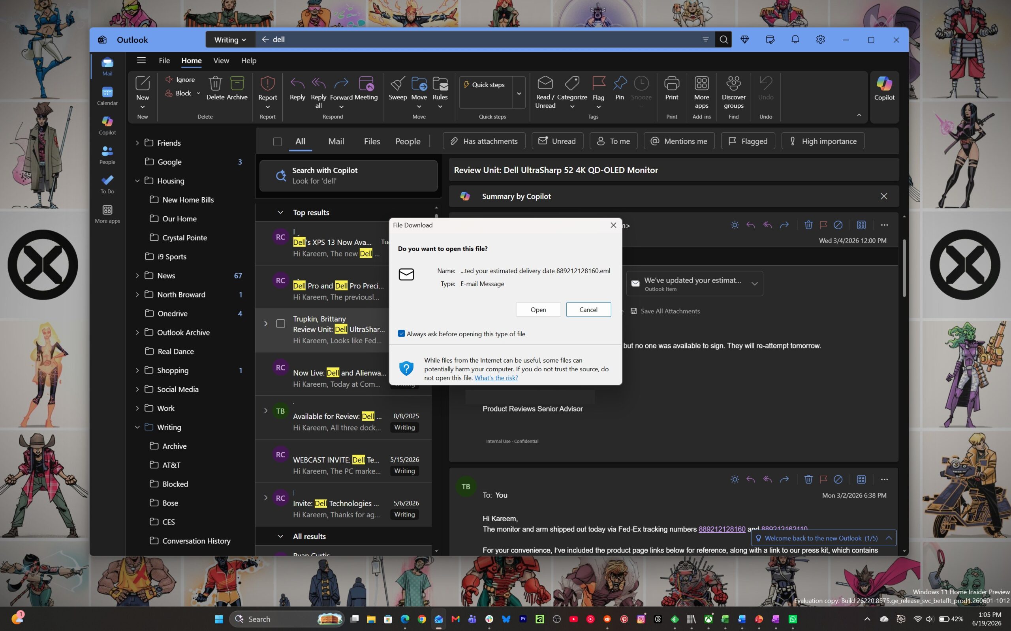Click Save All Attachments
This screenshot has height=631, width=1011.
coord(665,311)
